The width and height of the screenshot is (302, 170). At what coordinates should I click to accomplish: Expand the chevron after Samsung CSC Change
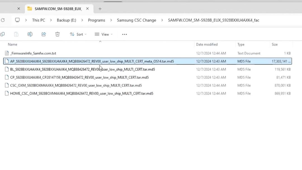pyautogui.click(x=162, y=20)
